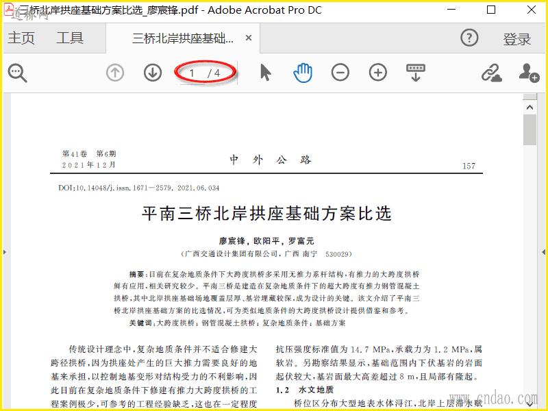
Task: Click the 登录 sign-in button
Action: pos(517,39)
